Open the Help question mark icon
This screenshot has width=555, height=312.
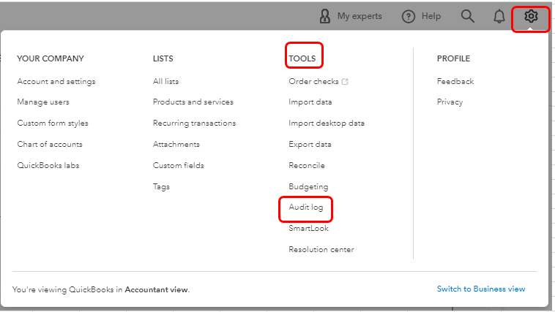click(x=409, y=16)
